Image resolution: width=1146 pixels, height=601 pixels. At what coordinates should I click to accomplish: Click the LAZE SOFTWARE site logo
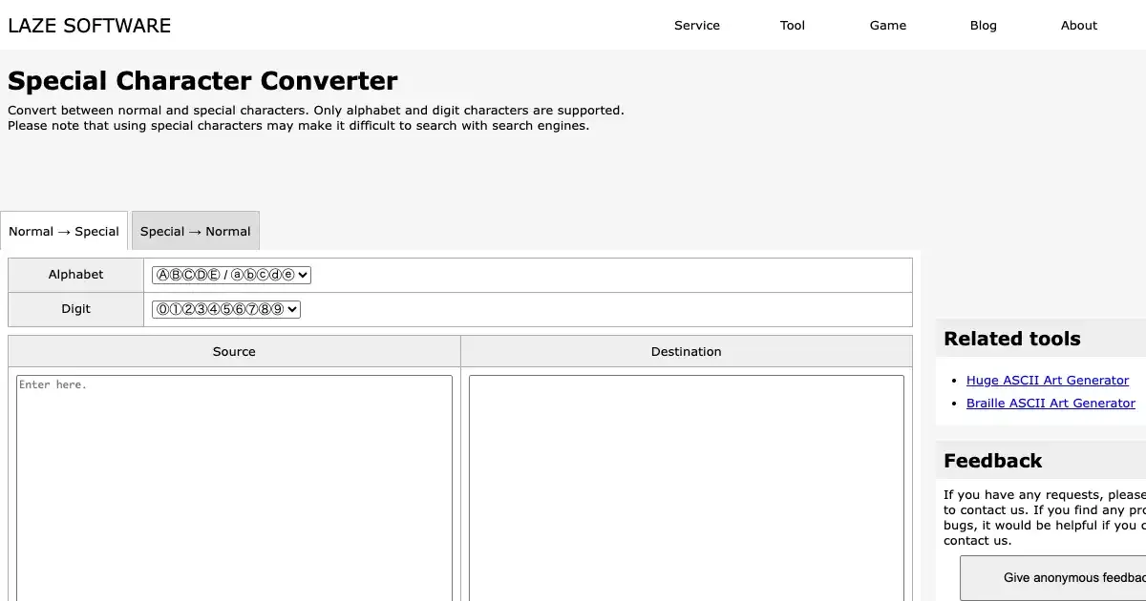[x=90, y=26]
